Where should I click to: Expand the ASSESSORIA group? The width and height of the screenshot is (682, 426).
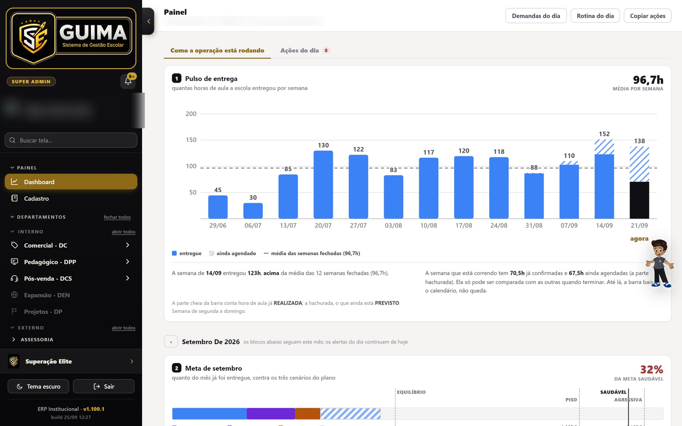coord(33,340)
